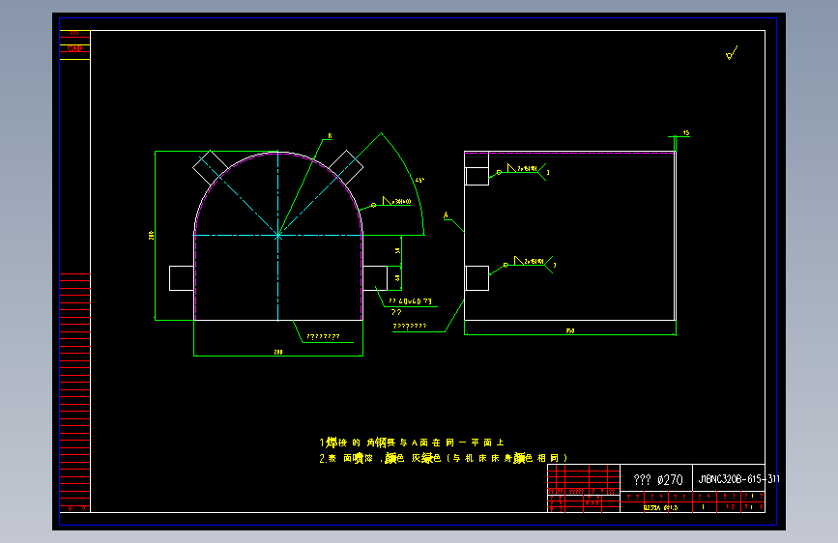Image resolution: width=838 pixels, height=543 pixels.
Task: Click the first note line starting with '1'
Action: point(412,443)
